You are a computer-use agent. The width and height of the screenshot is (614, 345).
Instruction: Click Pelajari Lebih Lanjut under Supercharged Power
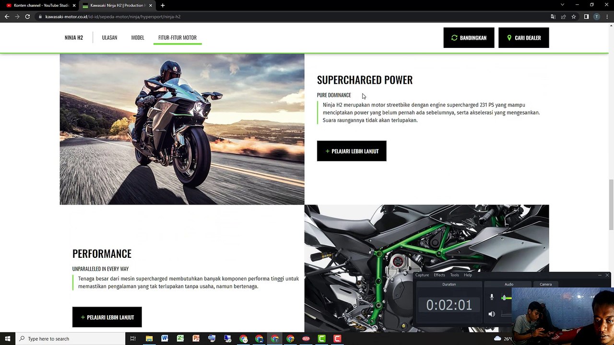pyautogui.click(x=352, y=151)
